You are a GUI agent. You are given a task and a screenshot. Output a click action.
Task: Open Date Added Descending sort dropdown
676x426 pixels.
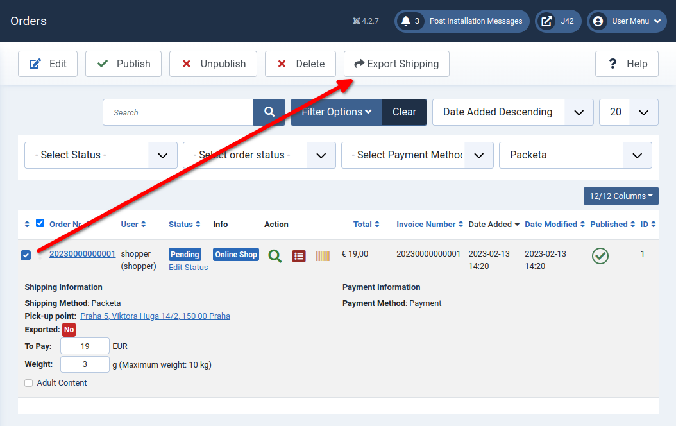(x=513, y=112)
